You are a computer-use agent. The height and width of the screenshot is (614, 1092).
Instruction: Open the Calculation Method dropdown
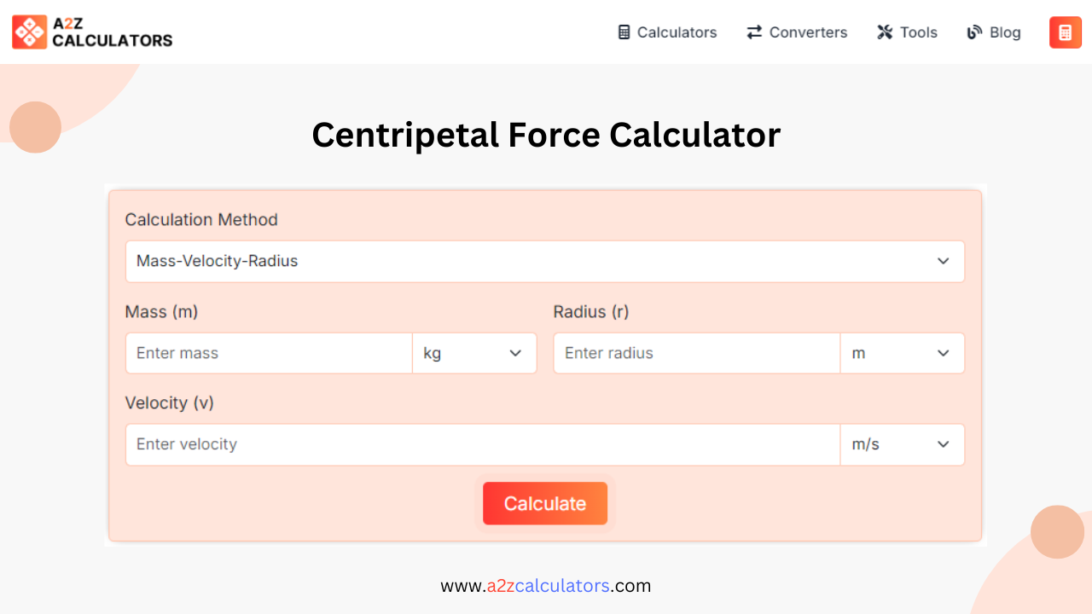tap(545, 261)
